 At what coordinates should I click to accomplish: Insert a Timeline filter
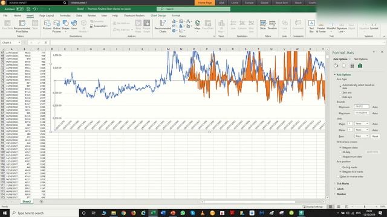click(x=272, y=25)
